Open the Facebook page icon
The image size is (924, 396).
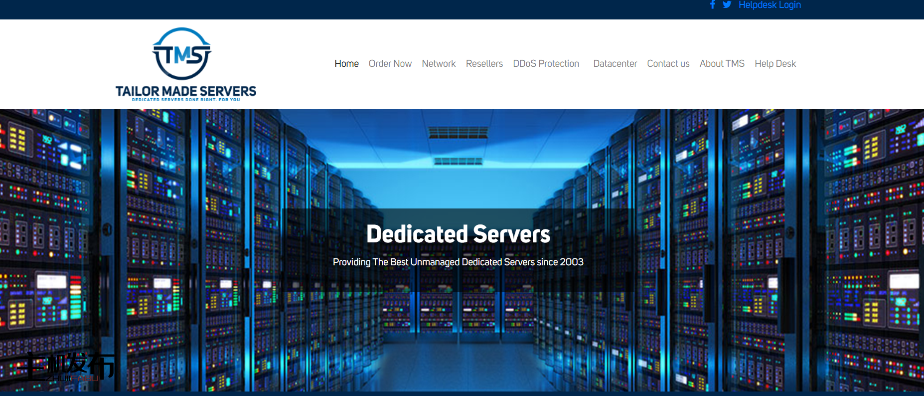pos(713,5)
